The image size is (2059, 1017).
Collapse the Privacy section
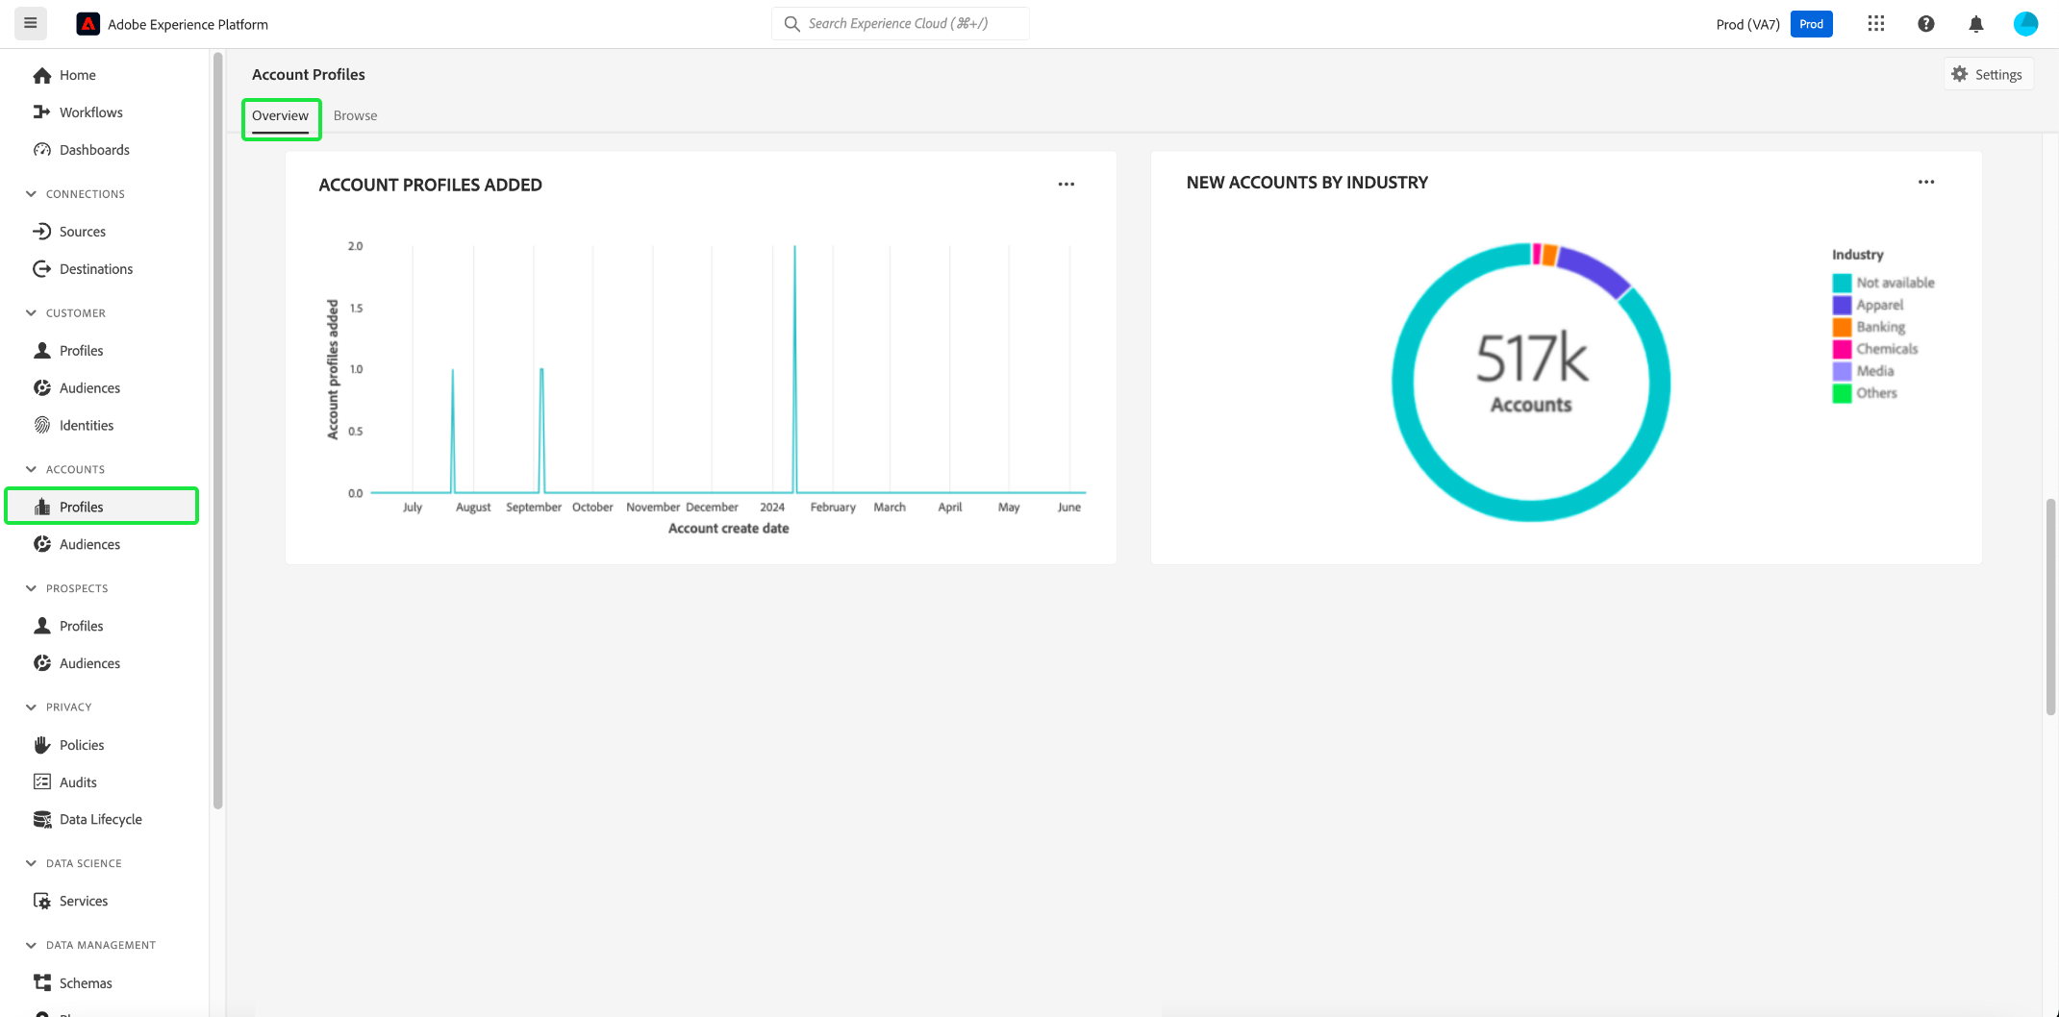[x=31, y=707]
